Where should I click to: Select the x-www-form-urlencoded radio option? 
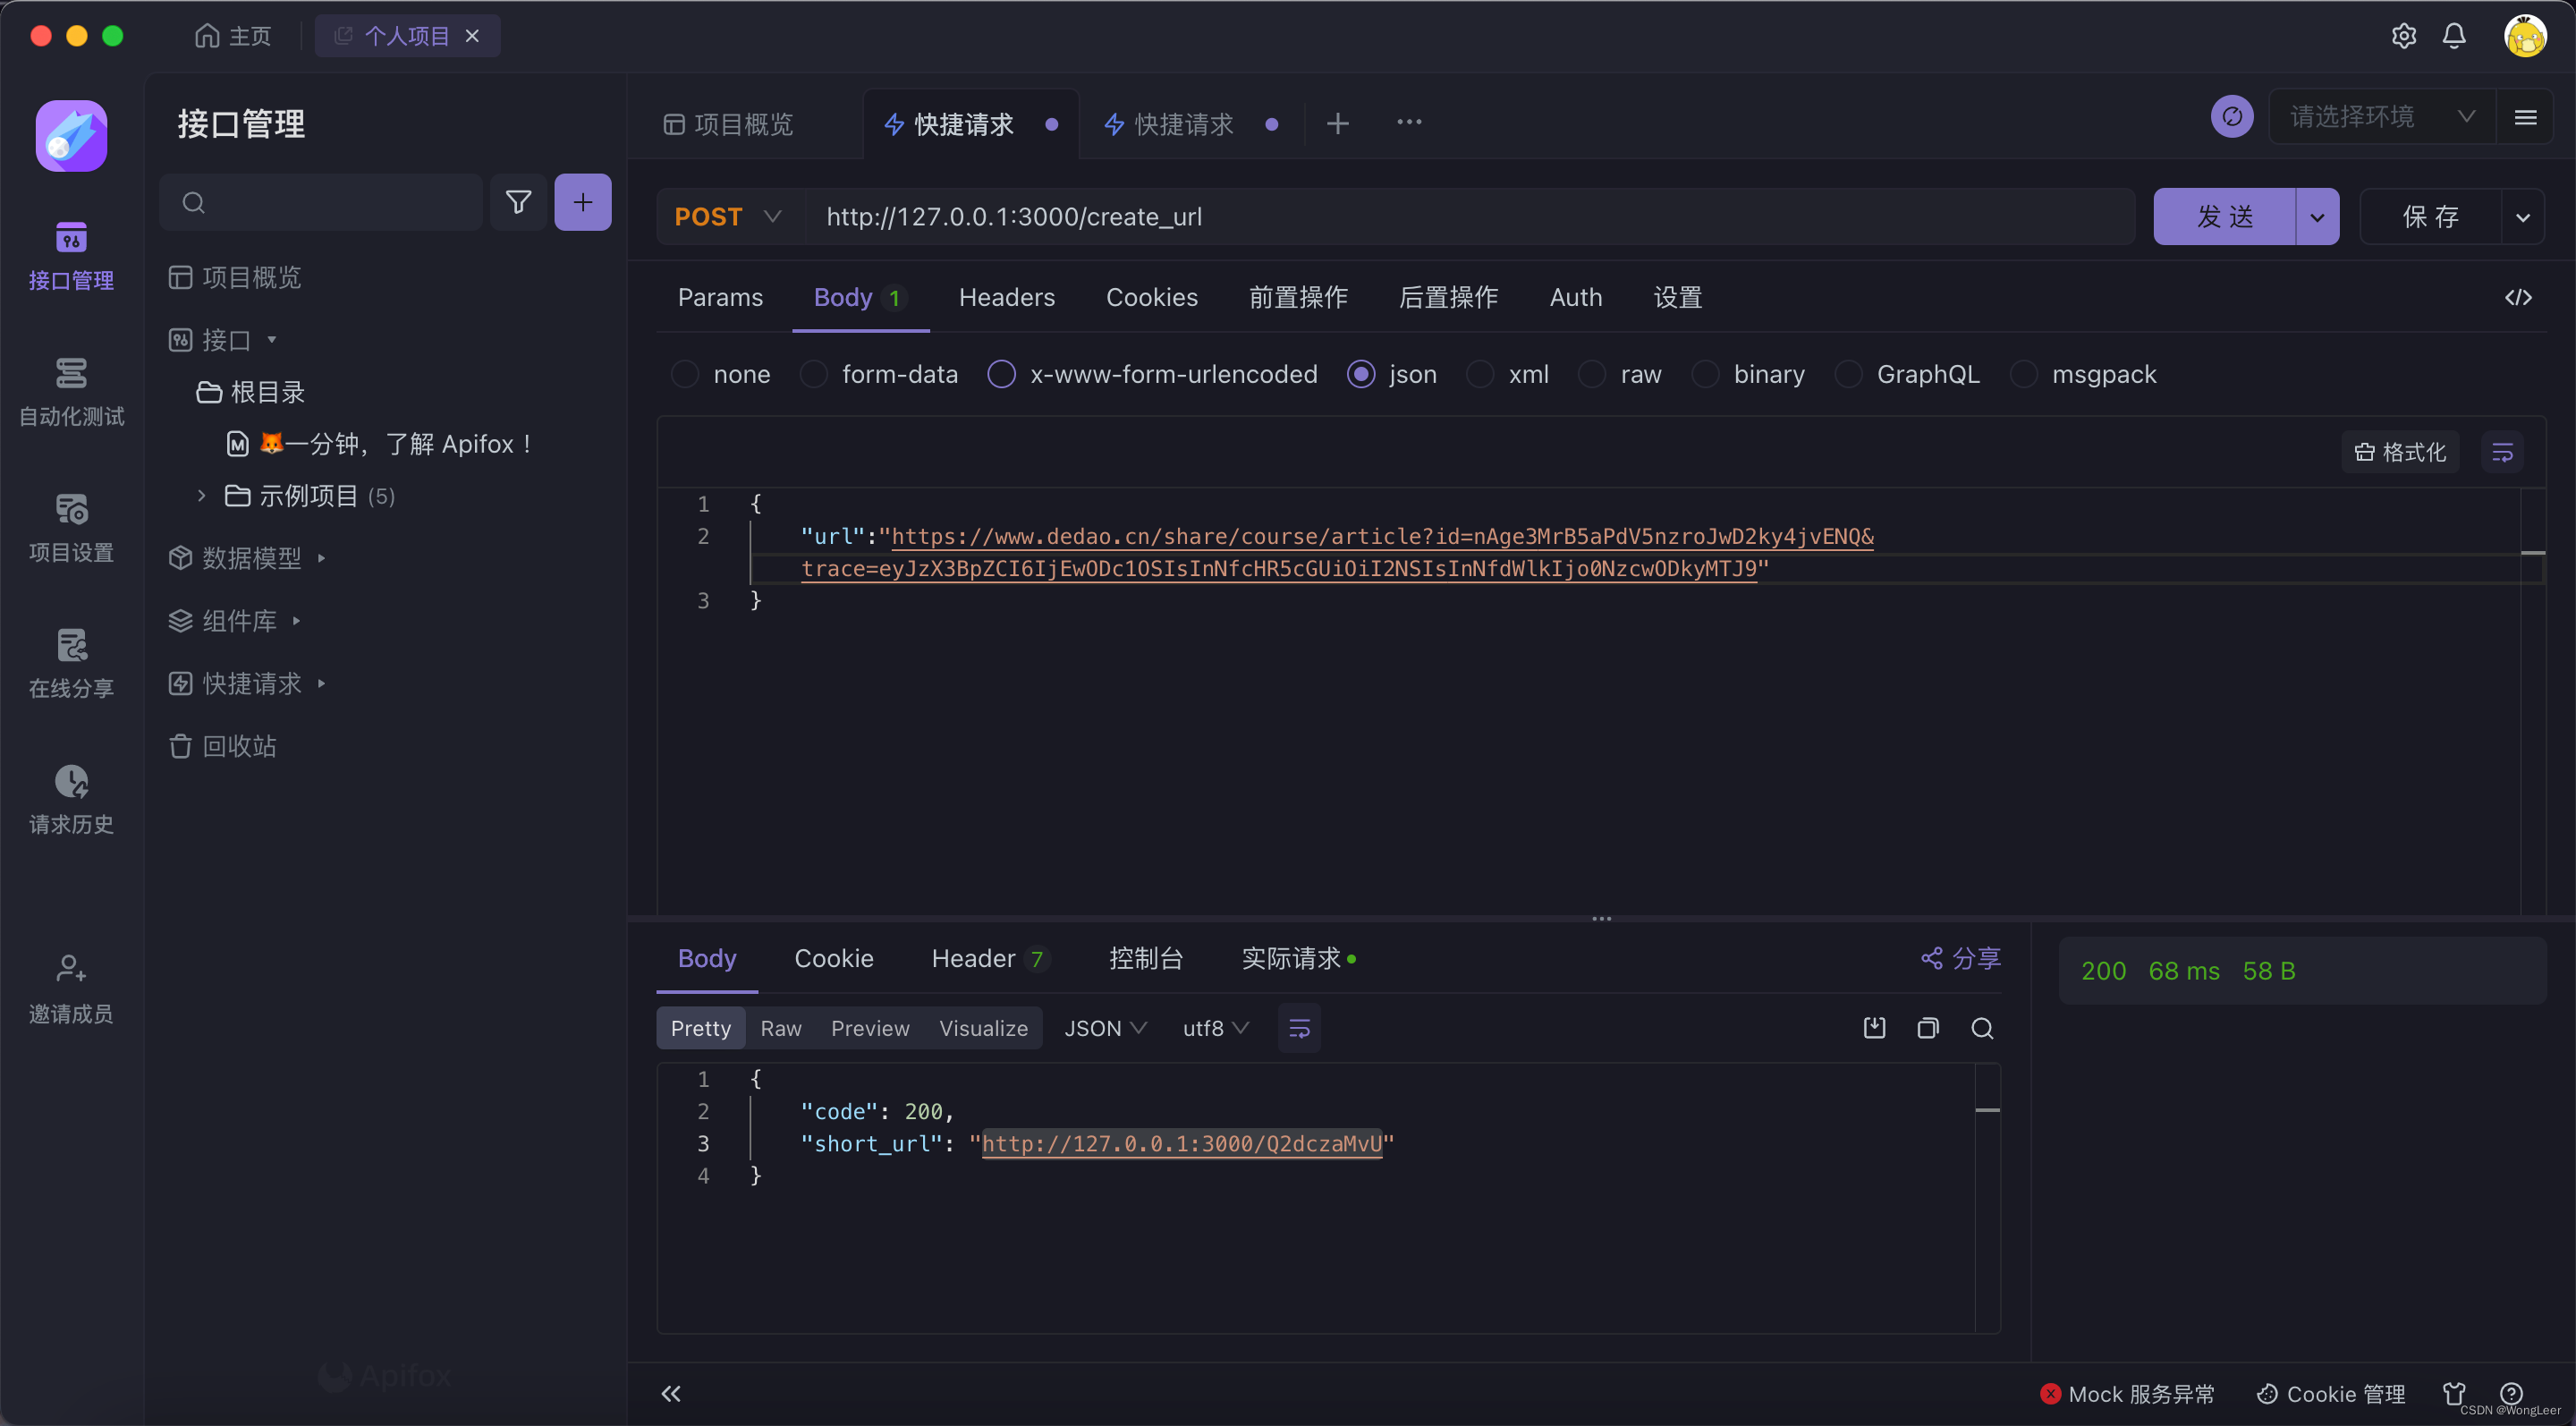click(x=1001, y=374)
